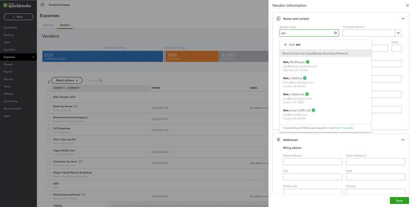413x207 pixels.
Task: Clear the Vendor name field text
Action: 335,33
